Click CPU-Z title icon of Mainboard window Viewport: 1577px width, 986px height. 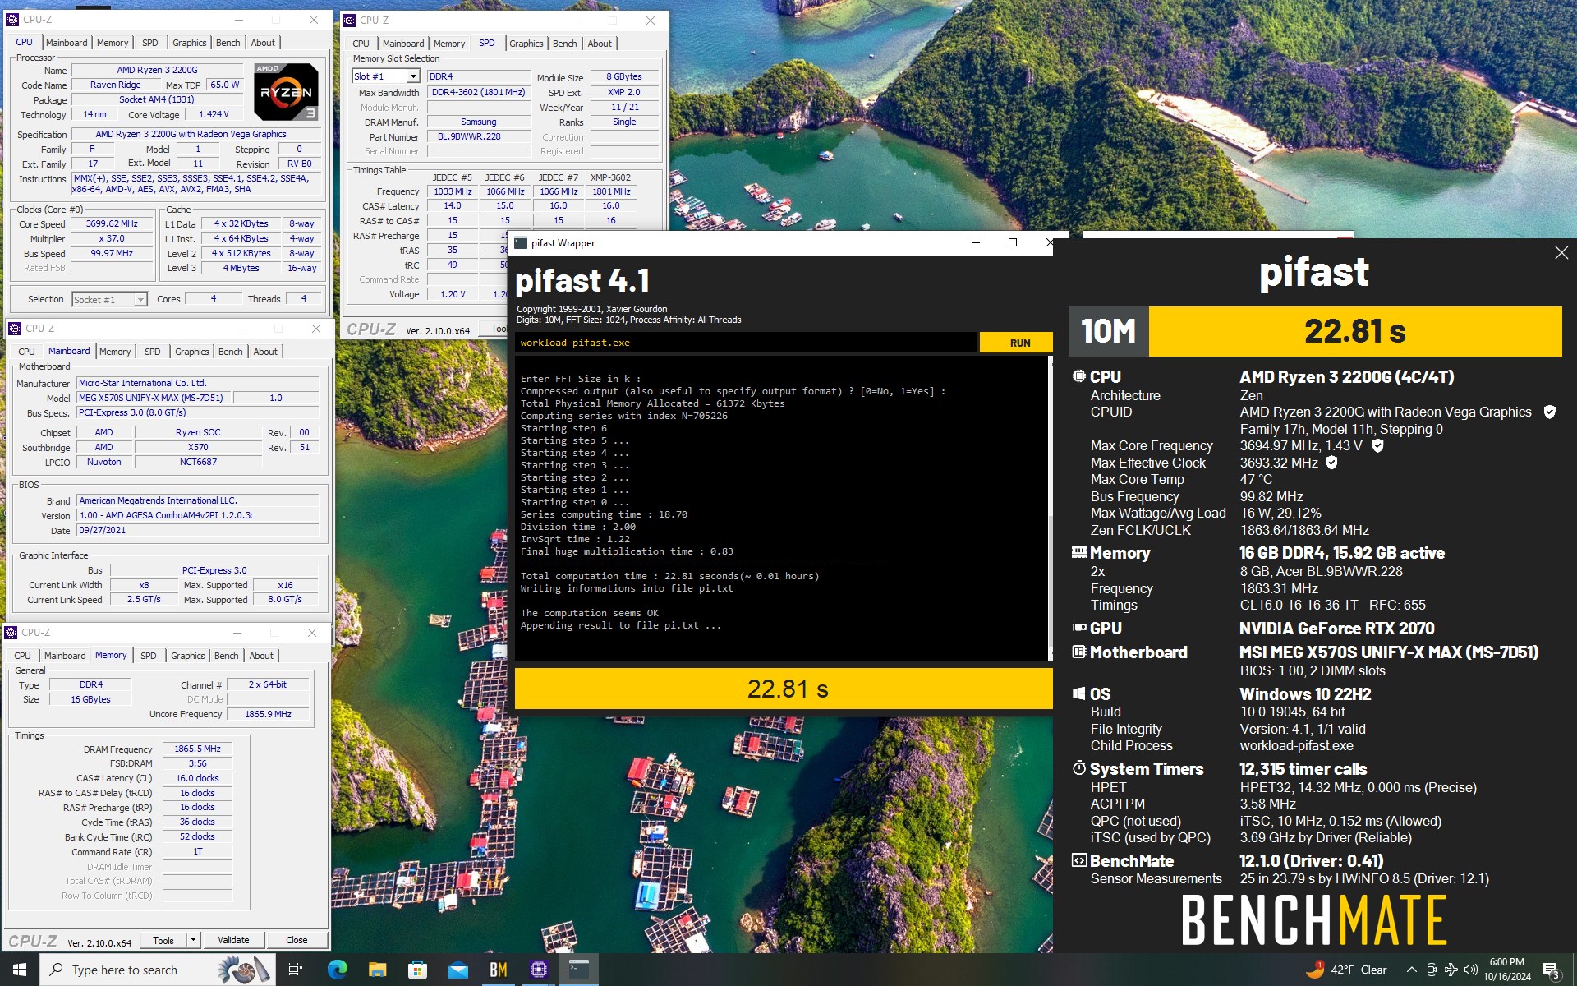tap(14, 329)
